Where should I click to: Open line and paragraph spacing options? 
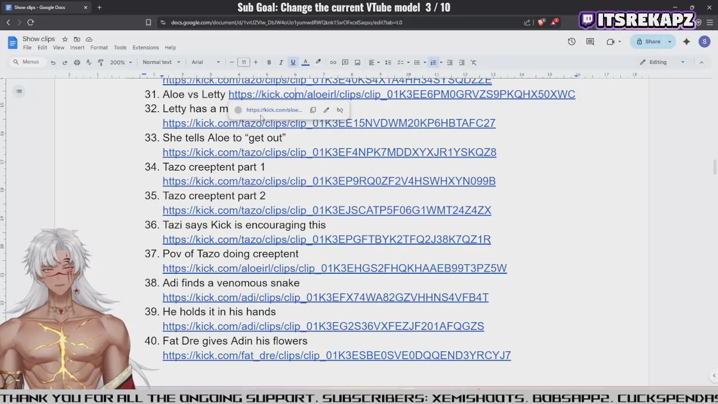click(388, 62)
